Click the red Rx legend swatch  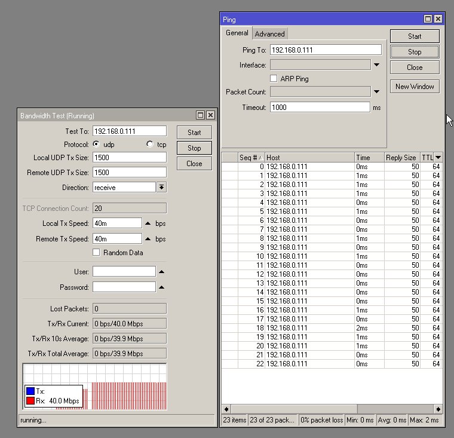[30, 400]
